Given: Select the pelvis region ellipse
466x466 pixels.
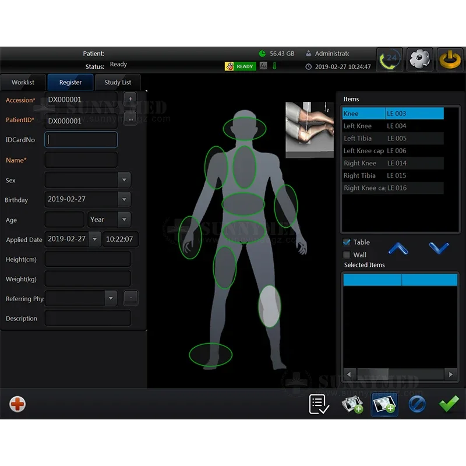Looking at the screenshot, I should click(x=243, y=231).
